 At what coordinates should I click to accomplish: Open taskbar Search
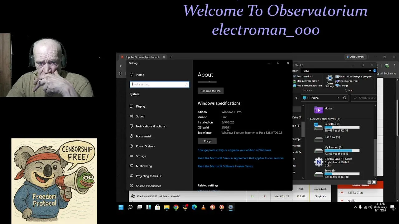click(130, 207)
